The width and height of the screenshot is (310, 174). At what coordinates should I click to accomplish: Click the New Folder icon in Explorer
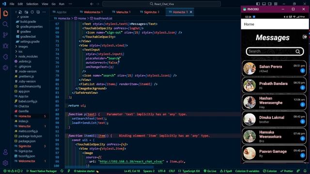tap(26, 12)
